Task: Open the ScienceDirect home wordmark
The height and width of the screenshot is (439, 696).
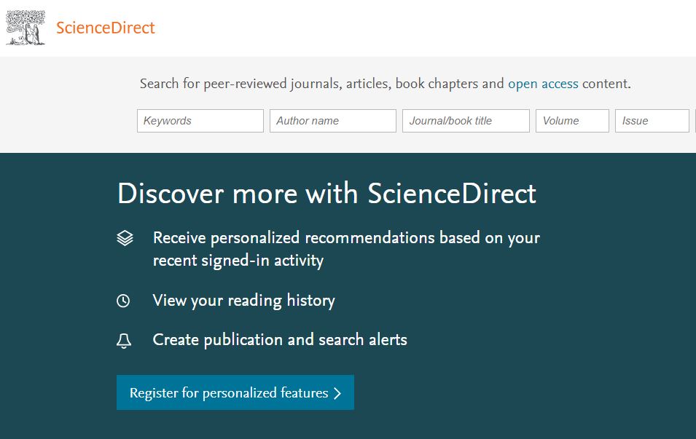Action: [105, 28]
